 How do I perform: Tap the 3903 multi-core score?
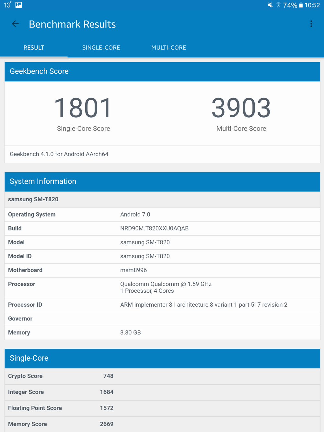pos(241,108)
